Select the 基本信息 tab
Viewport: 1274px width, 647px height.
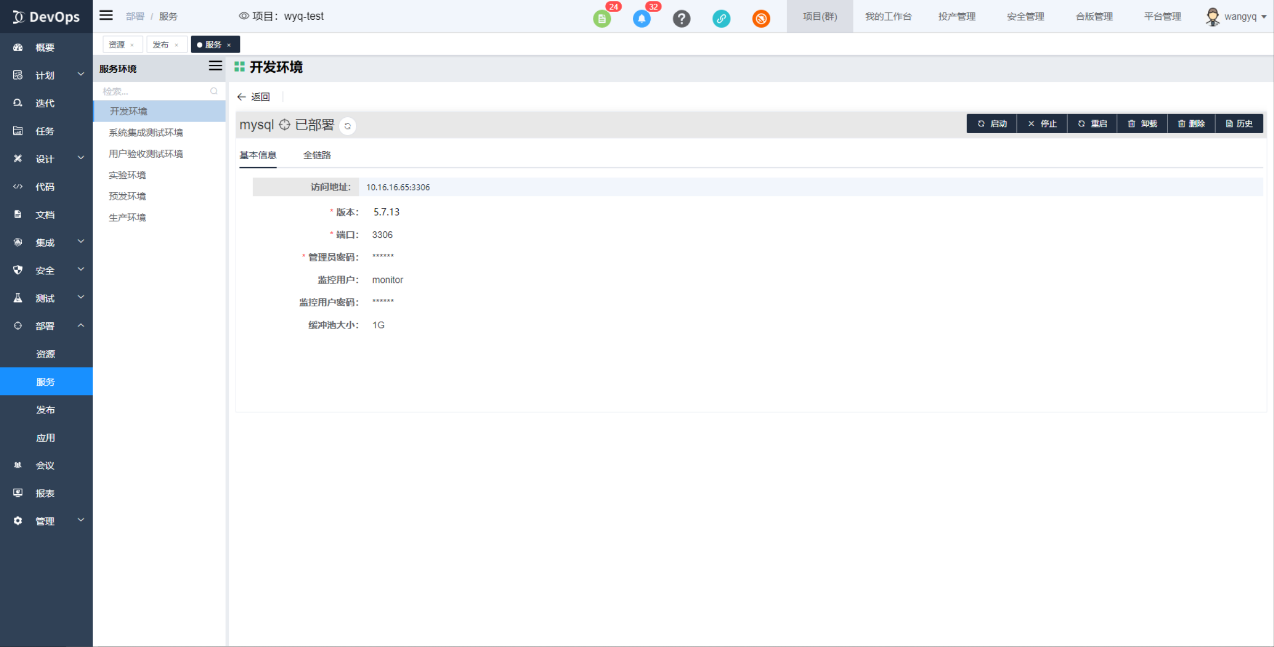pyautogui.click(x=259, y=155)
